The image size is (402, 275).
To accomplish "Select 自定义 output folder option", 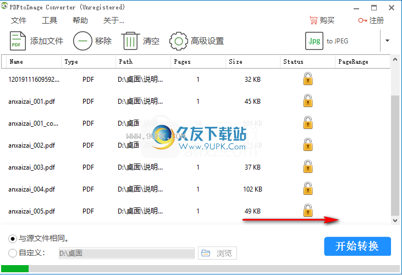I will coord(13,253).
